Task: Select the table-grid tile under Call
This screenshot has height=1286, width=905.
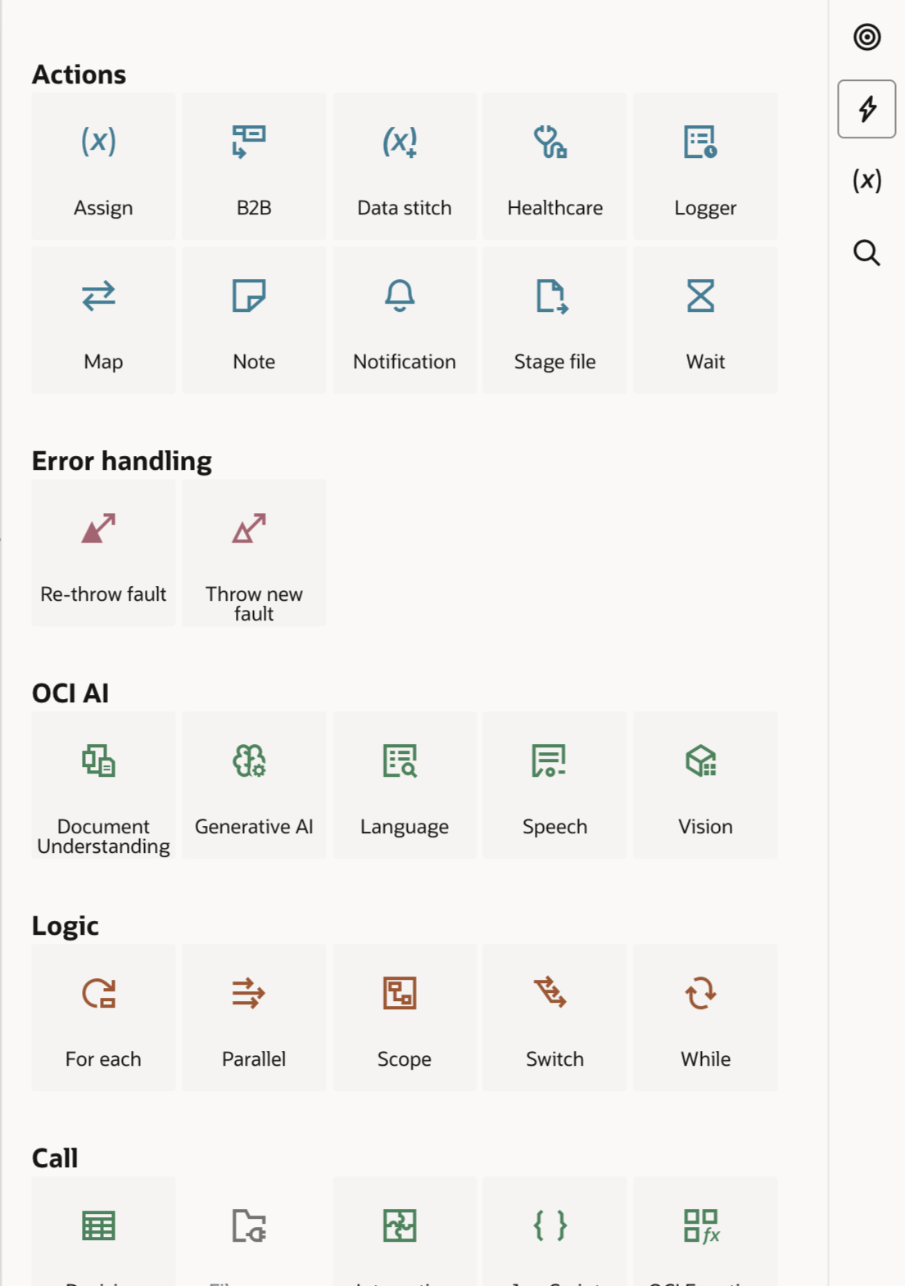Action: coord(103,1231)
